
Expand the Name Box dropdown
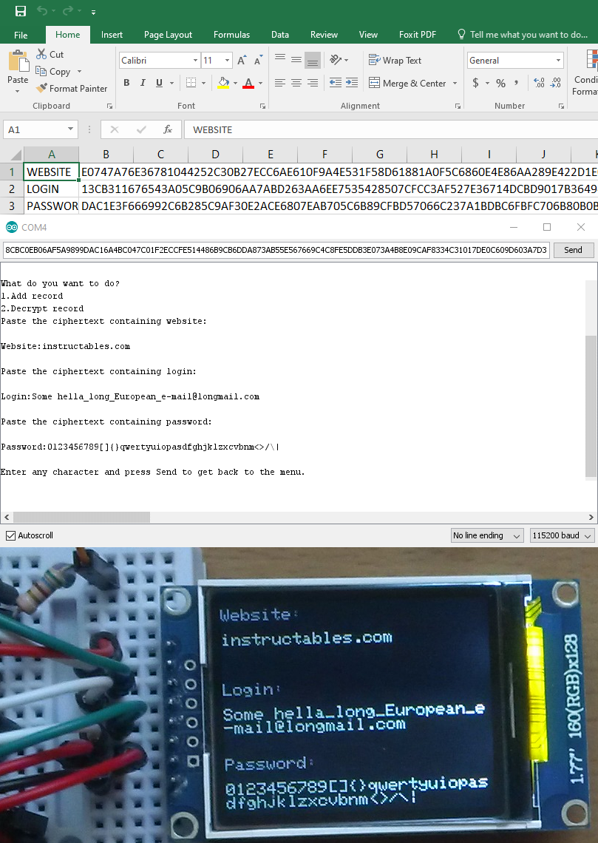[x=70, y=129]
